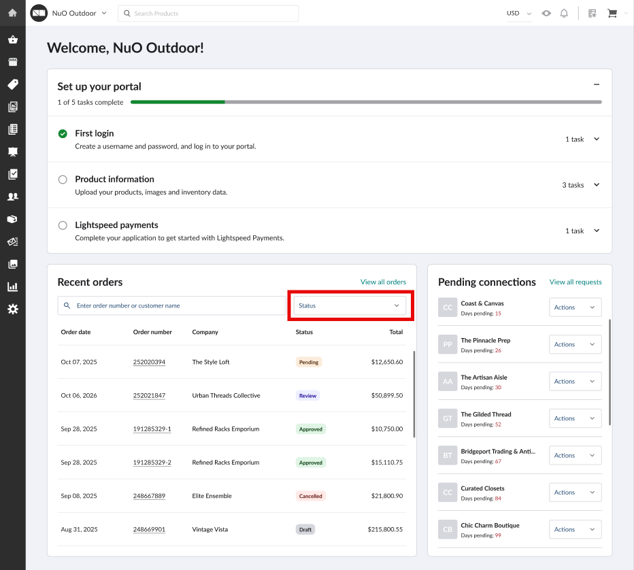
Task: Click the shopping basket sidebar icon
Action: coord(12,39)
